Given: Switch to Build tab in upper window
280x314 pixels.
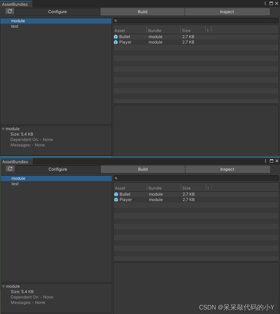Looking at the screenshot, I should coord(143,12).
